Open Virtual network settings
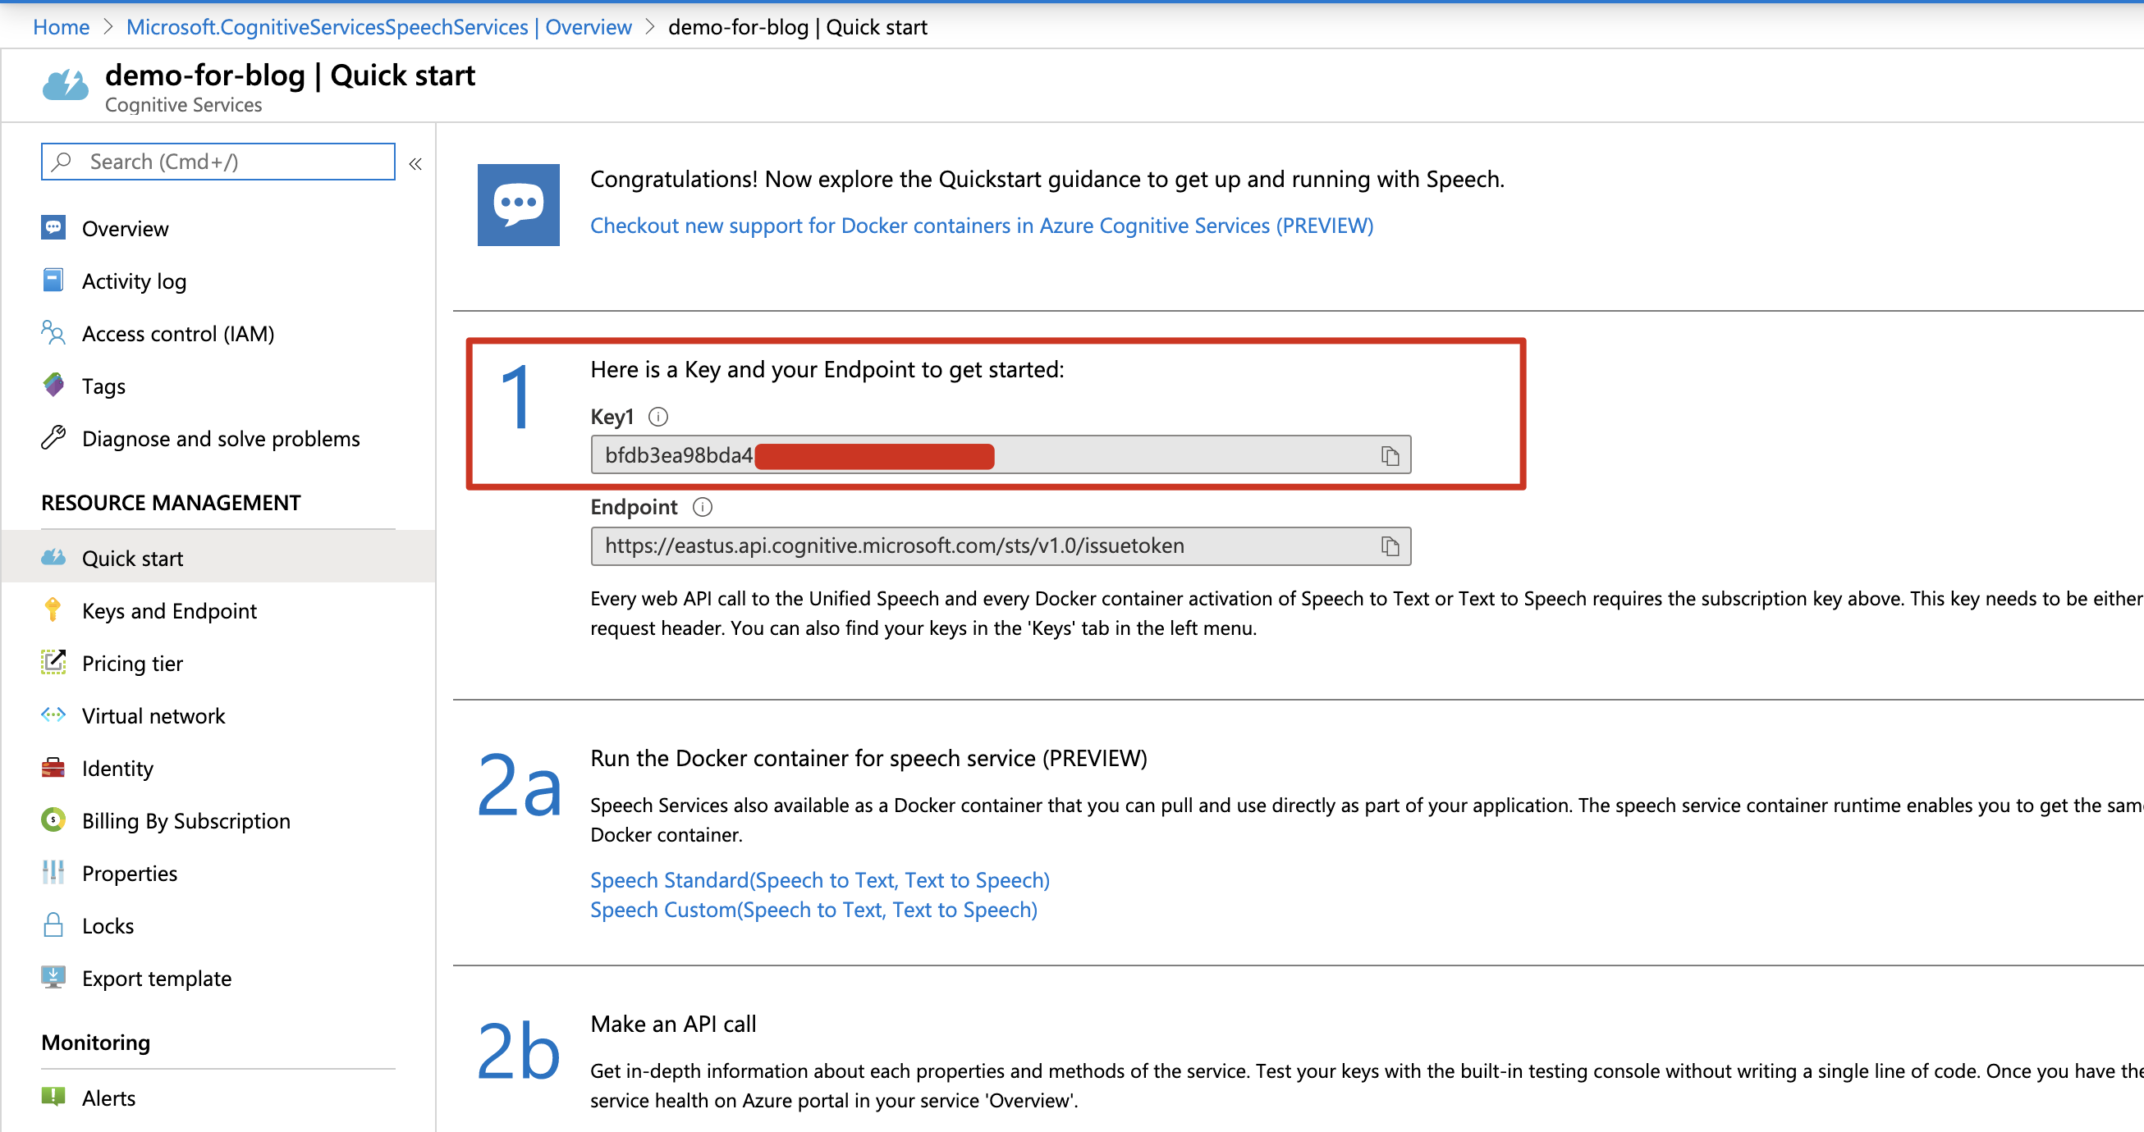2144x1132 pixels. pos(153,716)
